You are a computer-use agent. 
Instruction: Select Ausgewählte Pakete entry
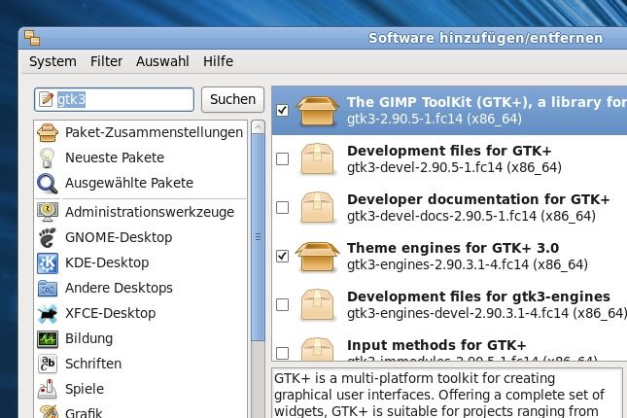(129, 183)
